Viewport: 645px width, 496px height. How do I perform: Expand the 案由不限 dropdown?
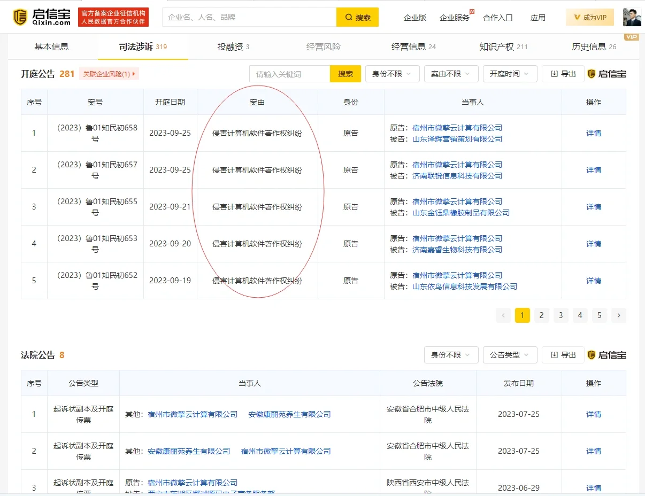pyautogui.click(x=450, y=73)
